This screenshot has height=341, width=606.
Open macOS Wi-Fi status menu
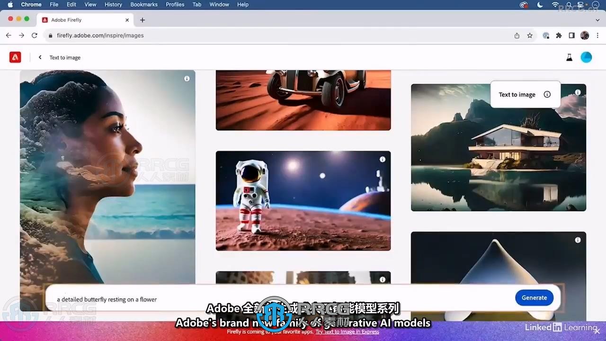pyautogui.click(x=555, y=4)
